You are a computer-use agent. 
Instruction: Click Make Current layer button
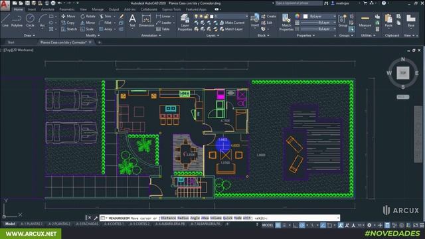click(232, 23)
